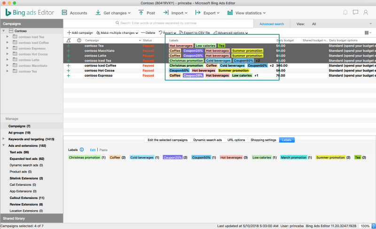Image resolution: width=376 pixels, height=229 pixels.
Task: Click the plus icon for contoso Espresso
Action: coord(68,76)
